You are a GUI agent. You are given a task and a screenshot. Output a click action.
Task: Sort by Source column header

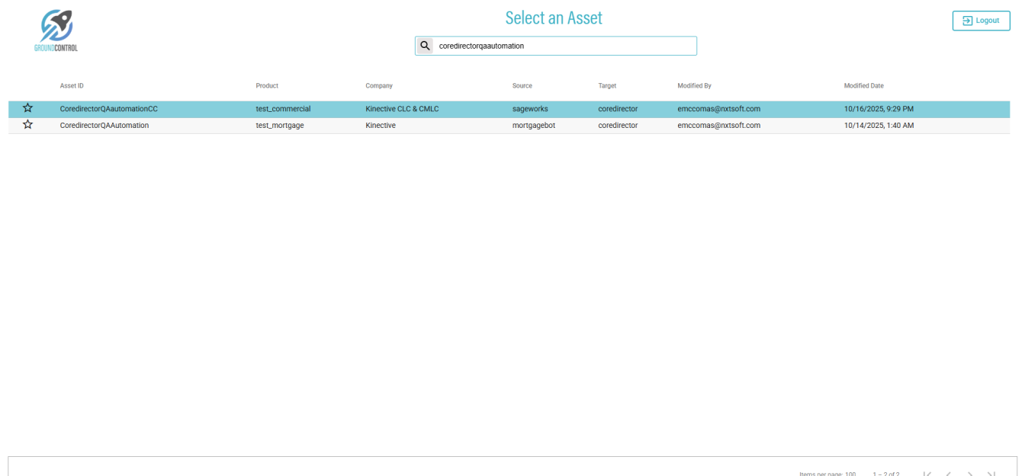[522, 86]
